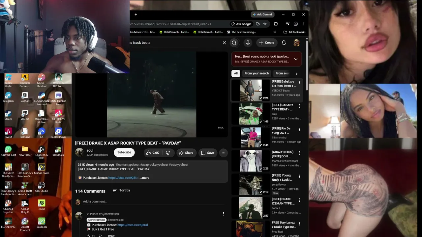This screenshot has width=422, height=237.
Task: Select the VRChat desktop shortcut
Action: click(x=25, y=115)
